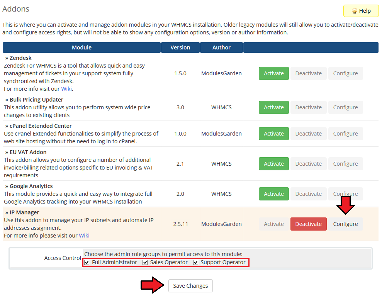The height and width of the screenshot is (297, 382).
Task: Activate the cPanel Extended Center addon
Action: click(x=273, y=134)
